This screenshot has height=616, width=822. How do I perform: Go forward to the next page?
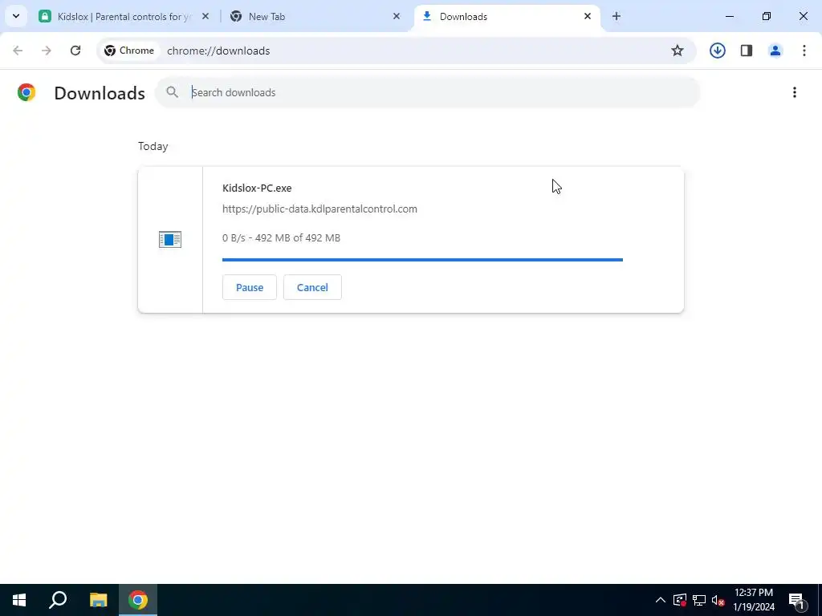pos(46,51)
